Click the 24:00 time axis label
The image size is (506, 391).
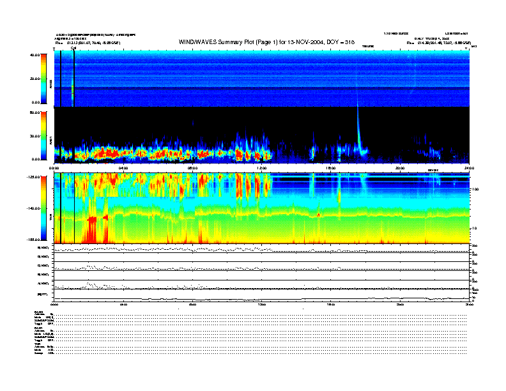click(x=468, y=167)
